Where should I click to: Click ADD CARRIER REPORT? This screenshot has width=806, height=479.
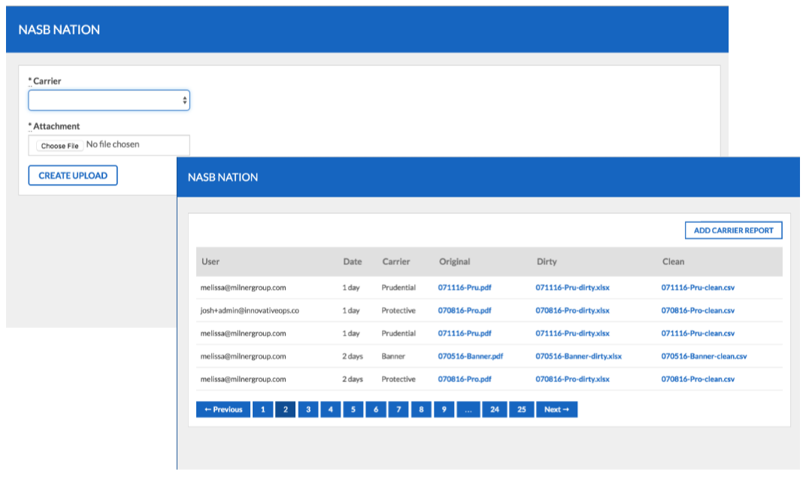(x=733, y=230)
